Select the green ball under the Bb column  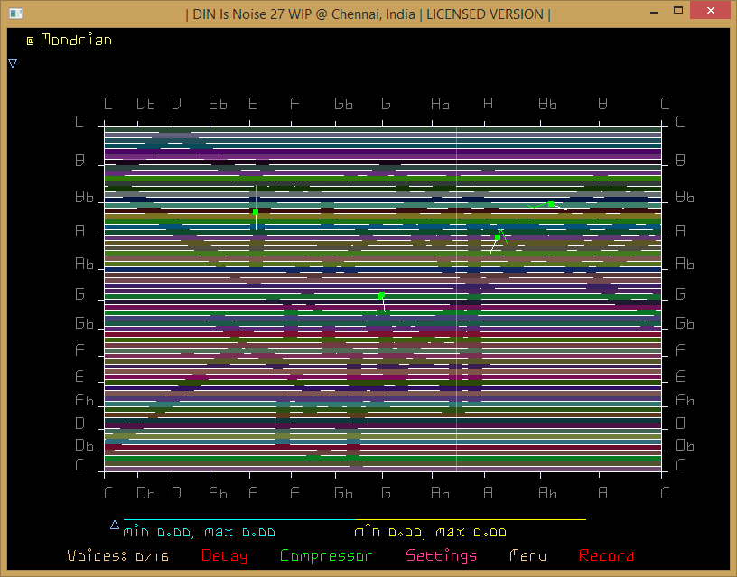tap(550, 204)
